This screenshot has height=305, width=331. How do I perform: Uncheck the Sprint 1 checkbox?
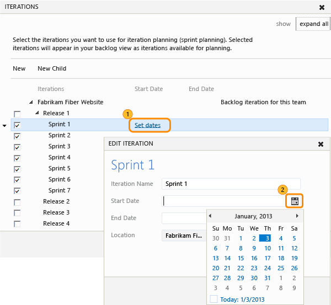tap(17, 125)
